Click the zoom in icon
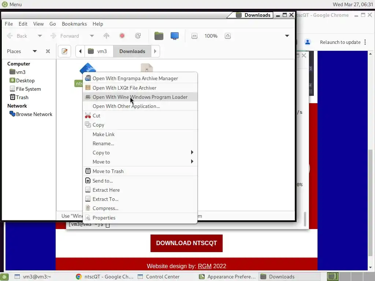 click(x=228, y=36)
